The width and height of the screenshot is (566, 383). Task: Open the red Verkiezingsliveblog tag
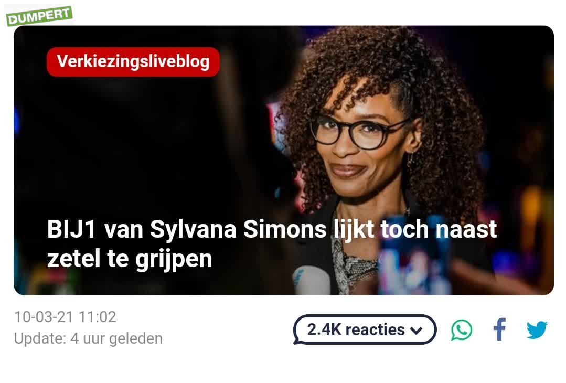(133, 62)
